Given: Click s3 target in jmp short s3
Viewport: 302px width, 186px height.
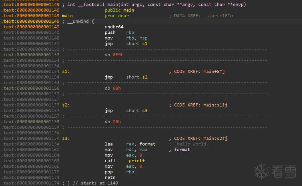Looking at the screenshot, I should click(x=144, y=111).
